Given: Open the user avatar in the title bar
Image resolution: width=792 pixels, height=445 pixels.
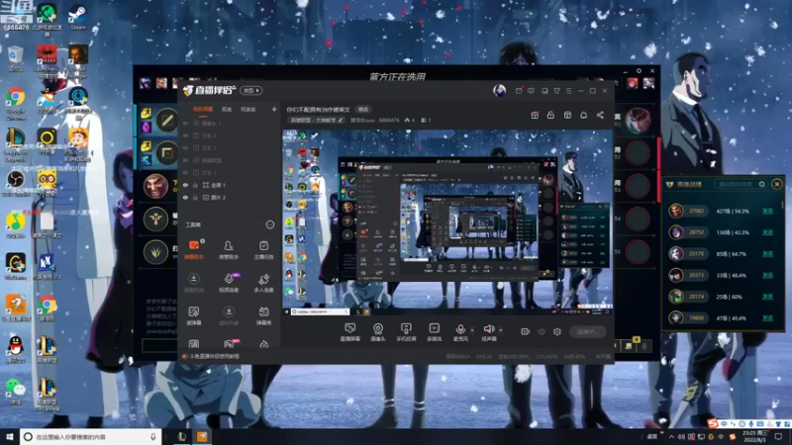Looking at the screenshot, I should pyautogui.click(x=500, y=90).
